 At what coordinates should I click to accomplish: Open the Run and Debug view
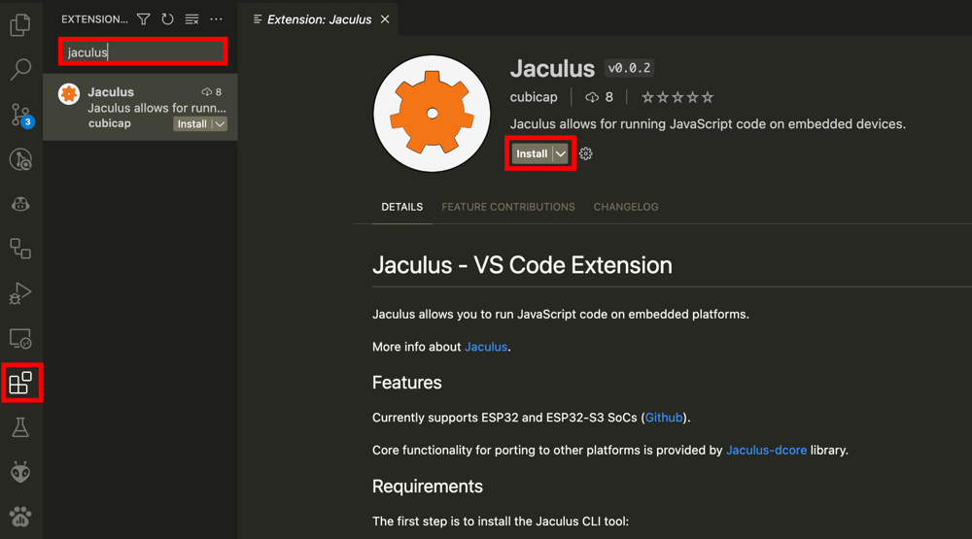tap(20, 293)
